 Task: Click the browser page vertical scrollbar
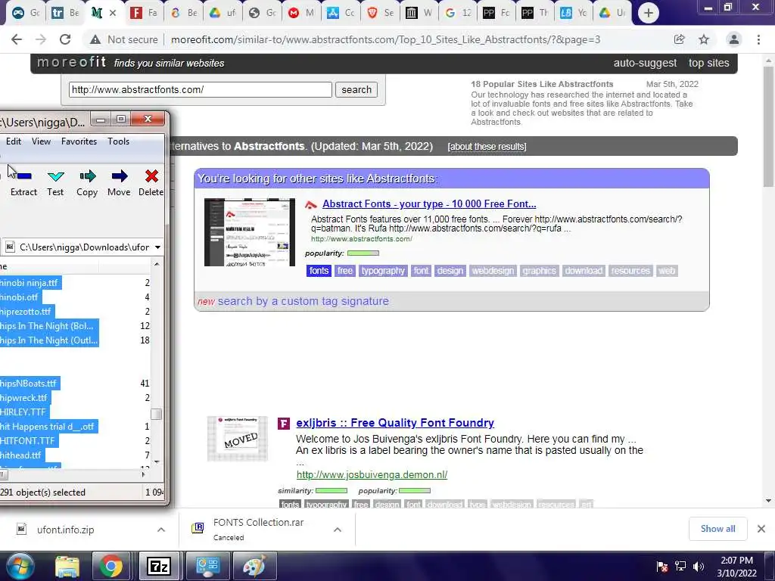(768, 126)
